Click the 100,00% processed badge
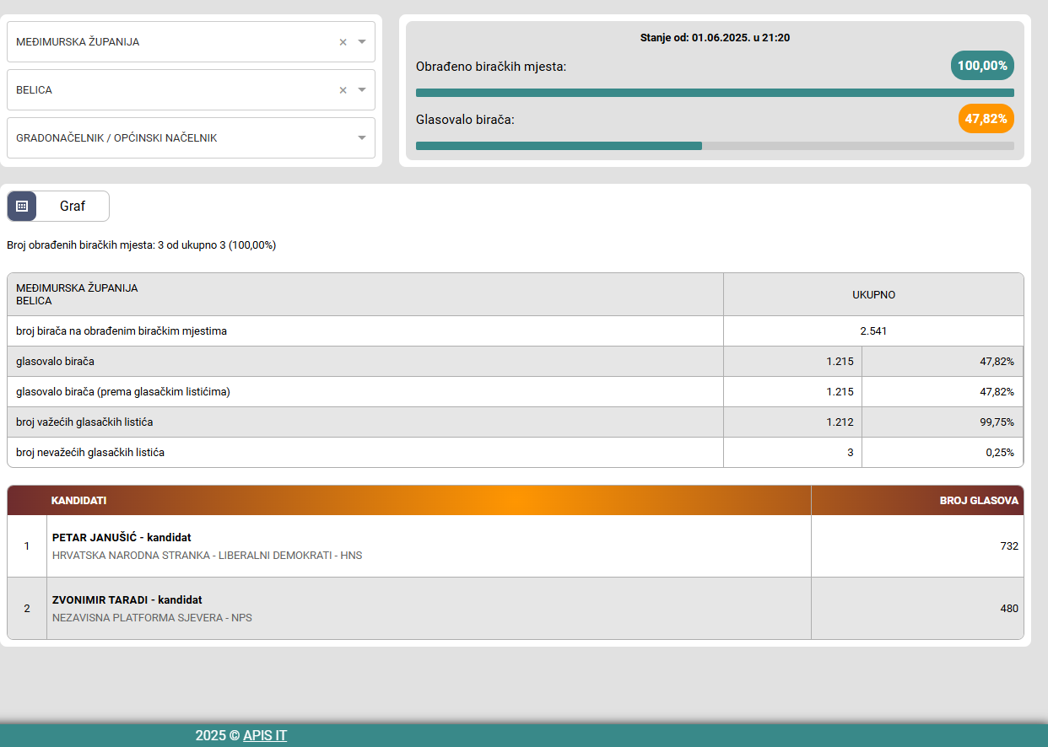 coord(982,66)
